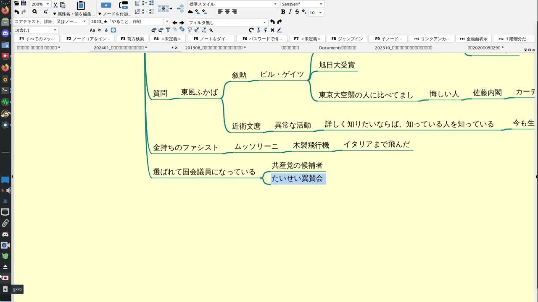Screen dimensions: 538x302
Task: Select the 東京大空襲の人に比べてまし node
Action: click(x=366, y=95)
